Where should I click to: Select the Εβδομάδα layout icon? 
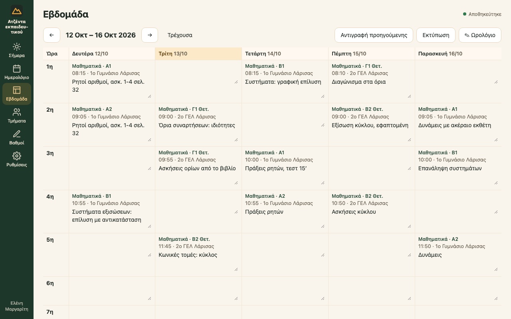tap(17, 90)
